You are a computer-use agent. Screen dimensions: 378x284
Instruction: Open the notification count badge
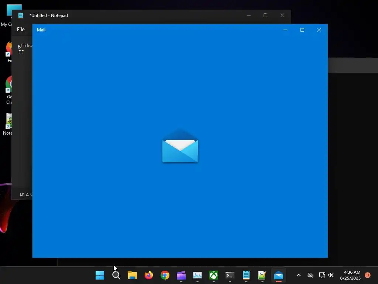coord(368,275)
